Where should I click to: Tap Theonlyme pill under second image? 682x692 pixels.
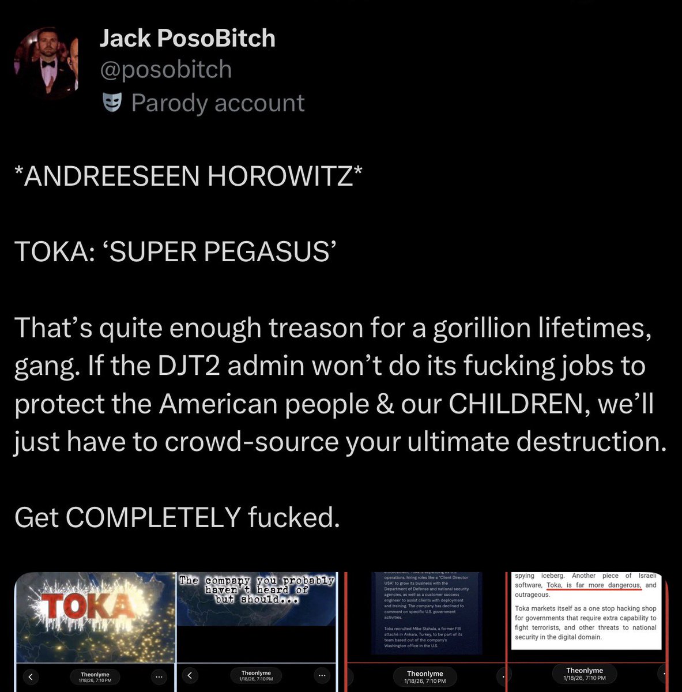tap(256, 676)
